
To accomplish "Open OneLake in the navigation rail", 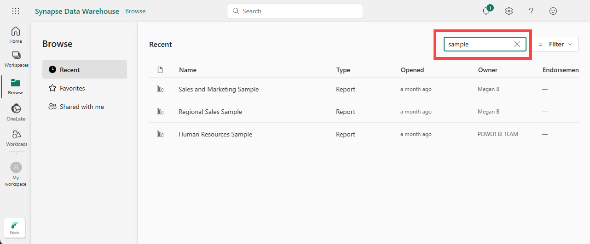I will (16, 112).
